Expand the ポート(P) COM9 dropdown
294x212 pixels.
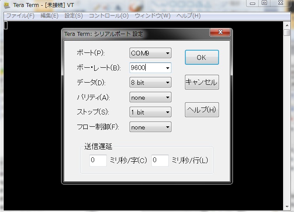pyautogui.click(x=150, y=53)
